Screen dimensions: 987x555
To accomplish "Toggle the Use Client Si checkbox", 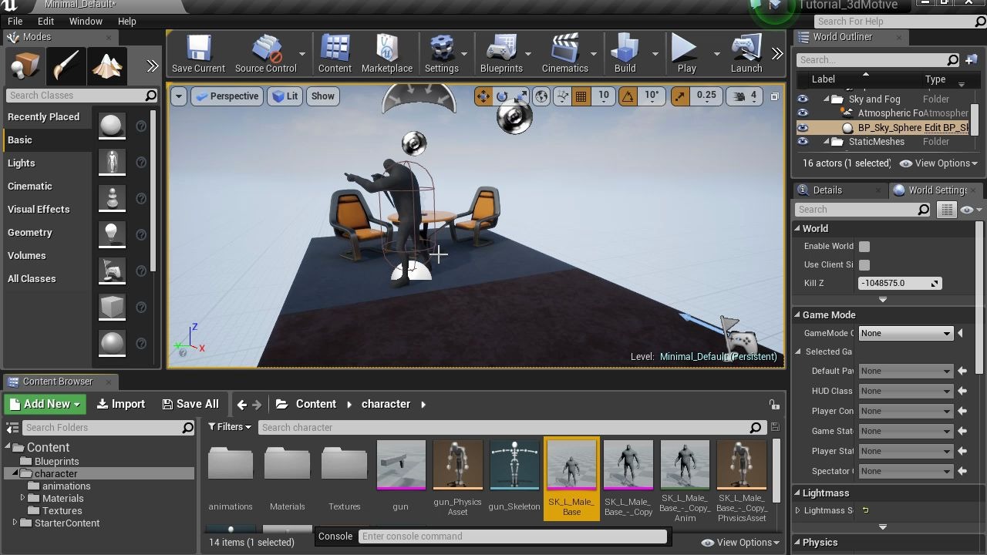I will (864, 265).
